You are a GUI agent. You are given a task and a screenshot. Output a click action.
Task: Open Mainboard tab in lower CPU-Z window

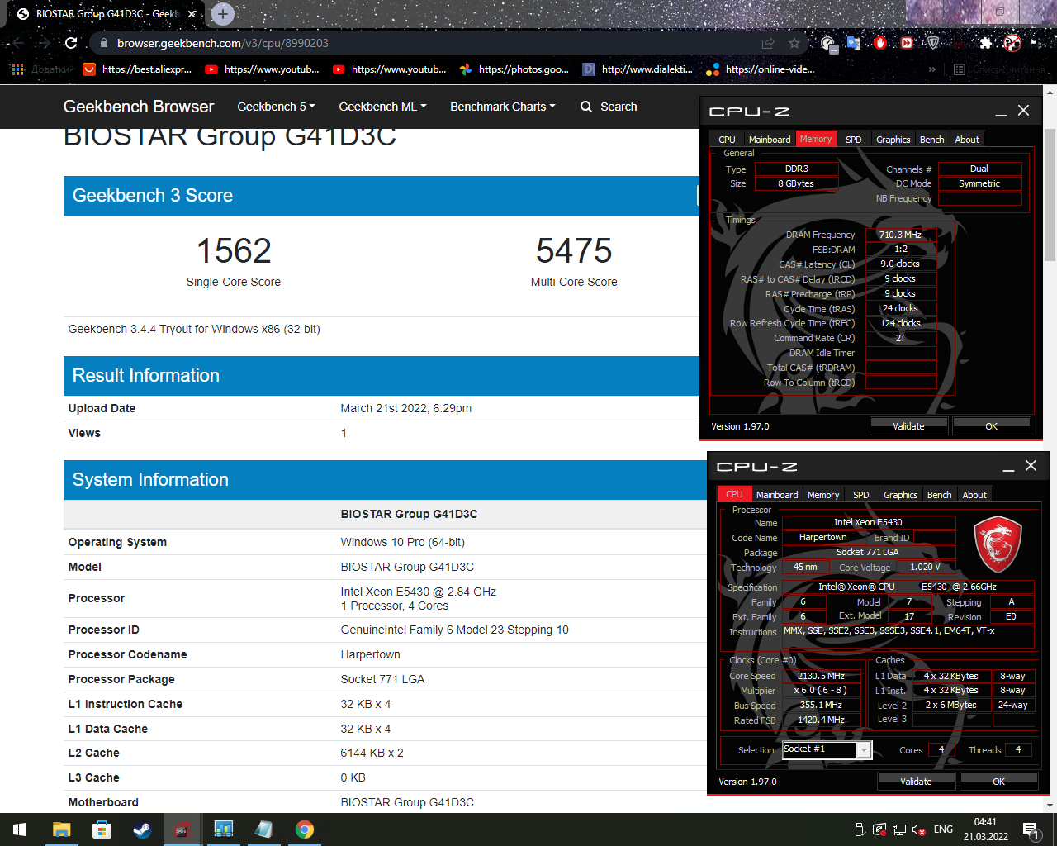tap(777, 495)
